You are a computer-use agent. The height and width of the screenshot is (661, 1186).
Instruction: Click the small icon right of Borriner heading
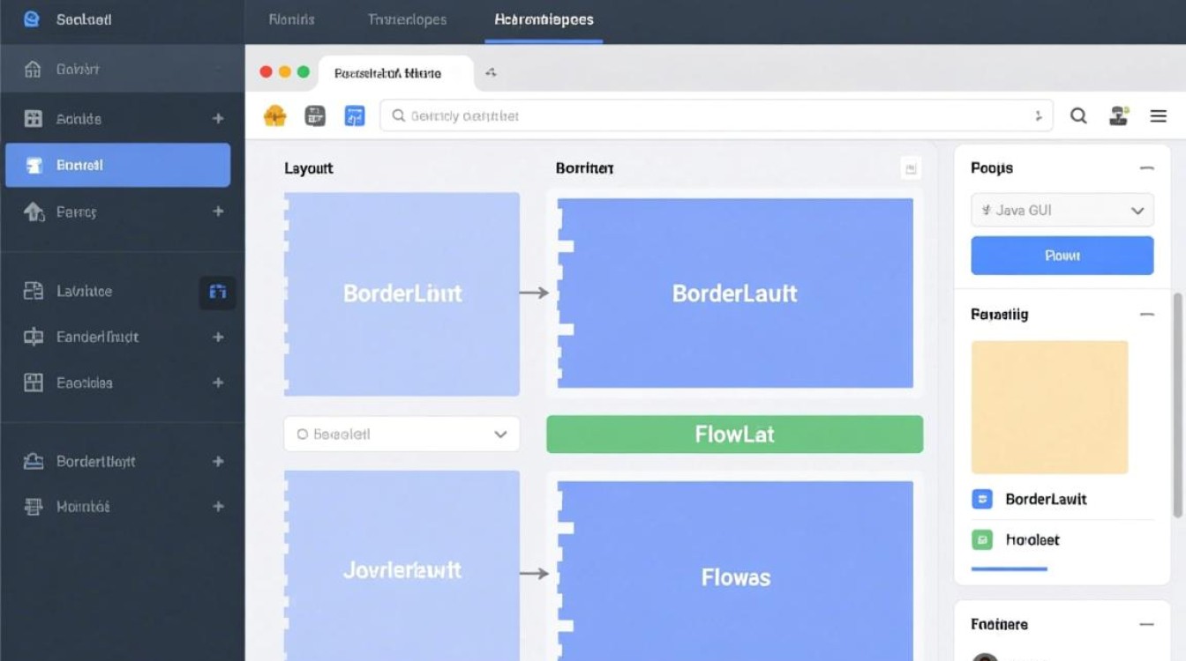pos(911,168)
